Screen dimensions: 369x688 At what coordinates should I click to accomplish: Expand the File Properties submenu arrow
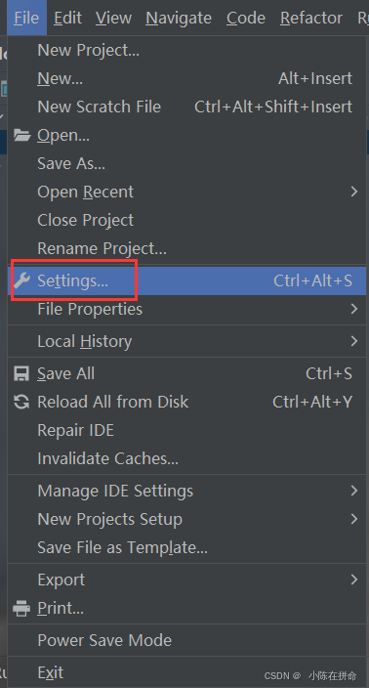click(354, 309)
